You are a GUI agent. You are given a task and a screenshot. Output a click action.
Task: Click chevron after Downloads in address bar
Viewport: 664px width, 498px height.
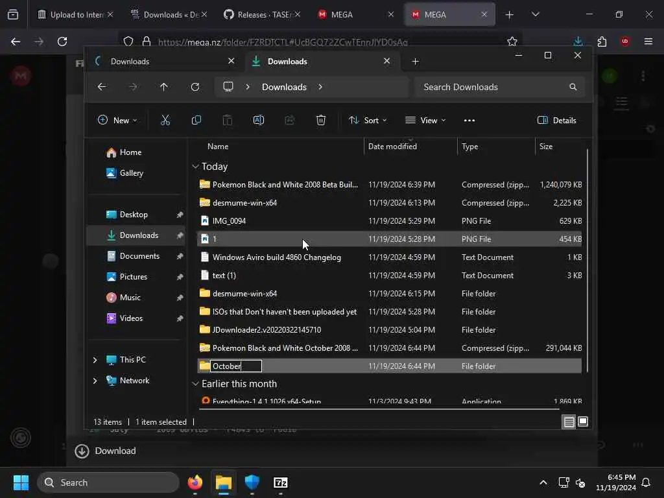[x=320, y=87]
